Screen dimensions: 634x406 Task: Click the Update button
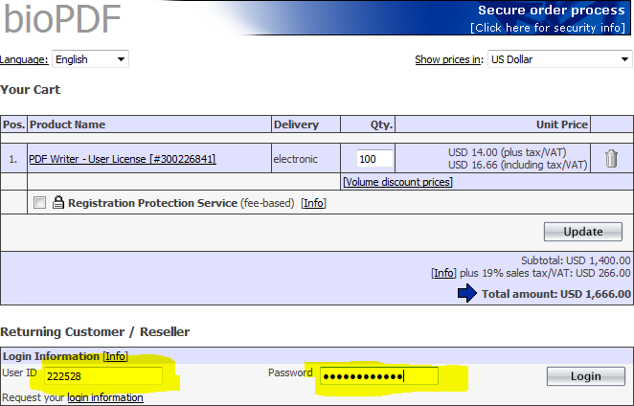[582, 232]
